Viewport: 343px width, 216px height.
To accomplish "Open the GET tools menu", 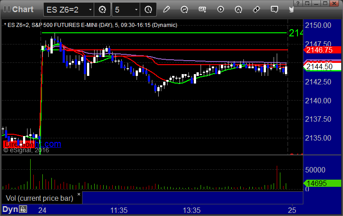I will click(x=202, y=9).
